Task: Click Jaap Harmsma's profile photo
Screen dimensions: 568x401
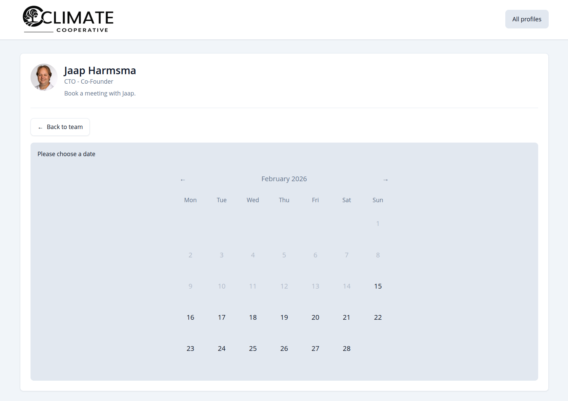Action: (44, 77)
